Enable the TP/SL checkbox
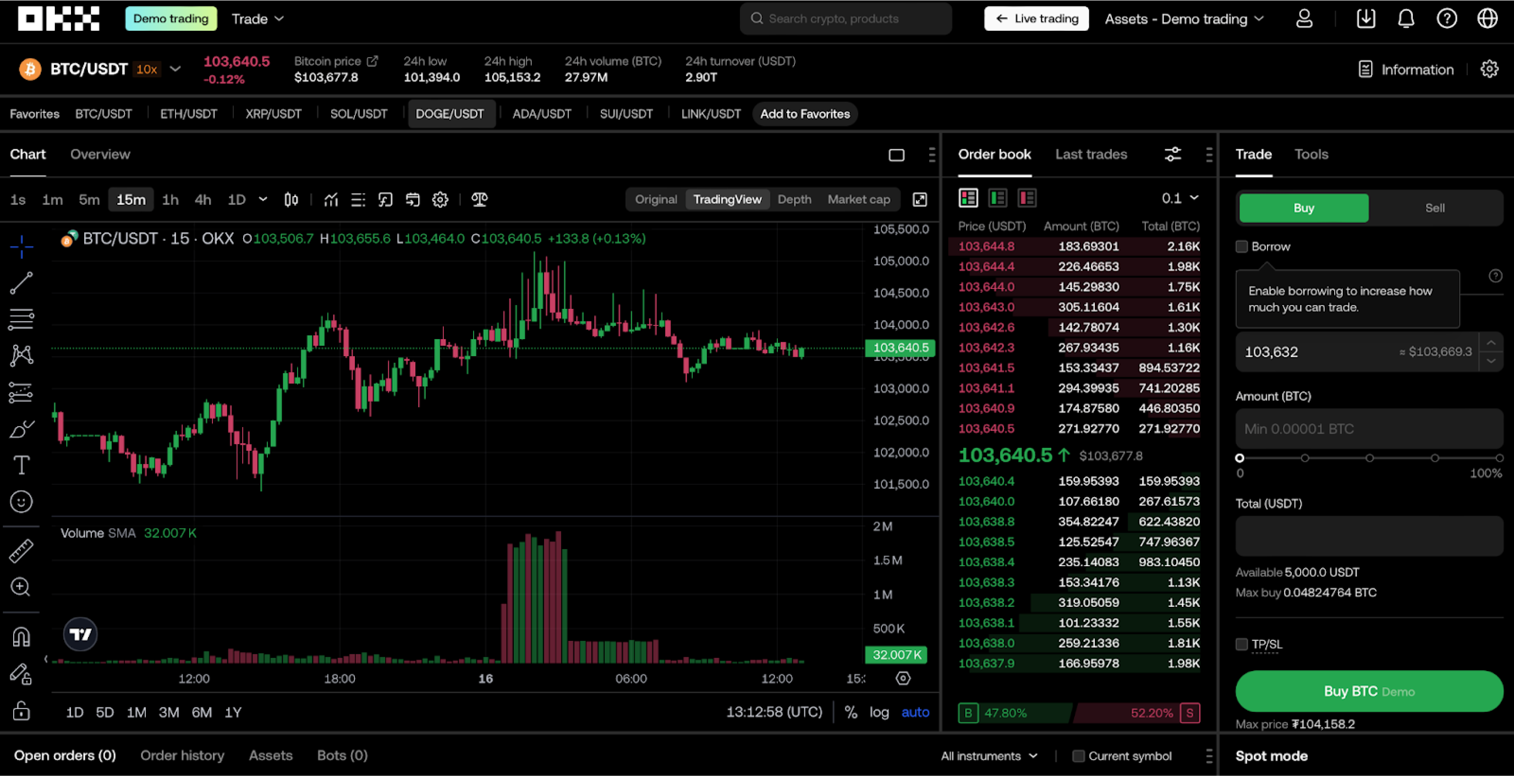Viewport: 1514px width, 776px height. [1241, 645]
